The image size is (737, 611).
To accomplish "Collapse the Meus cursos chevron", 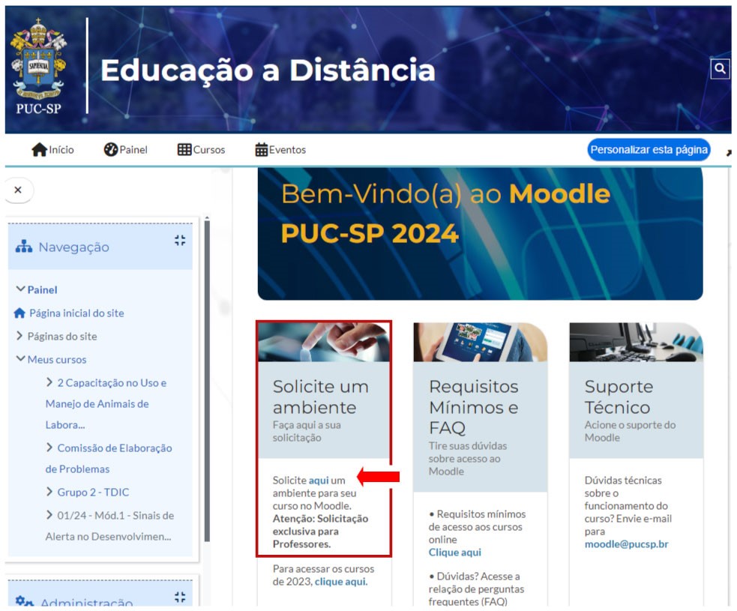I will coord(20,358).
